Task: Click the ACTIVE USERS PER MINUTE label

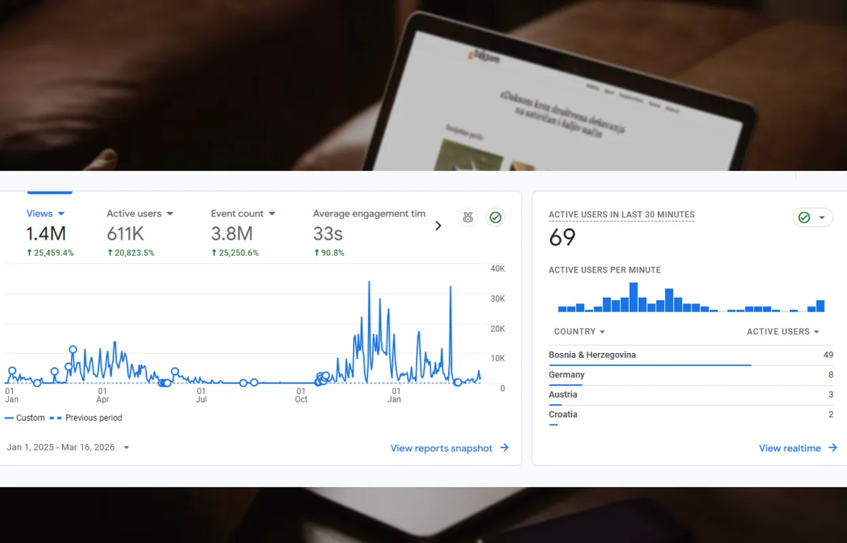Action: (x=605, y=270)
